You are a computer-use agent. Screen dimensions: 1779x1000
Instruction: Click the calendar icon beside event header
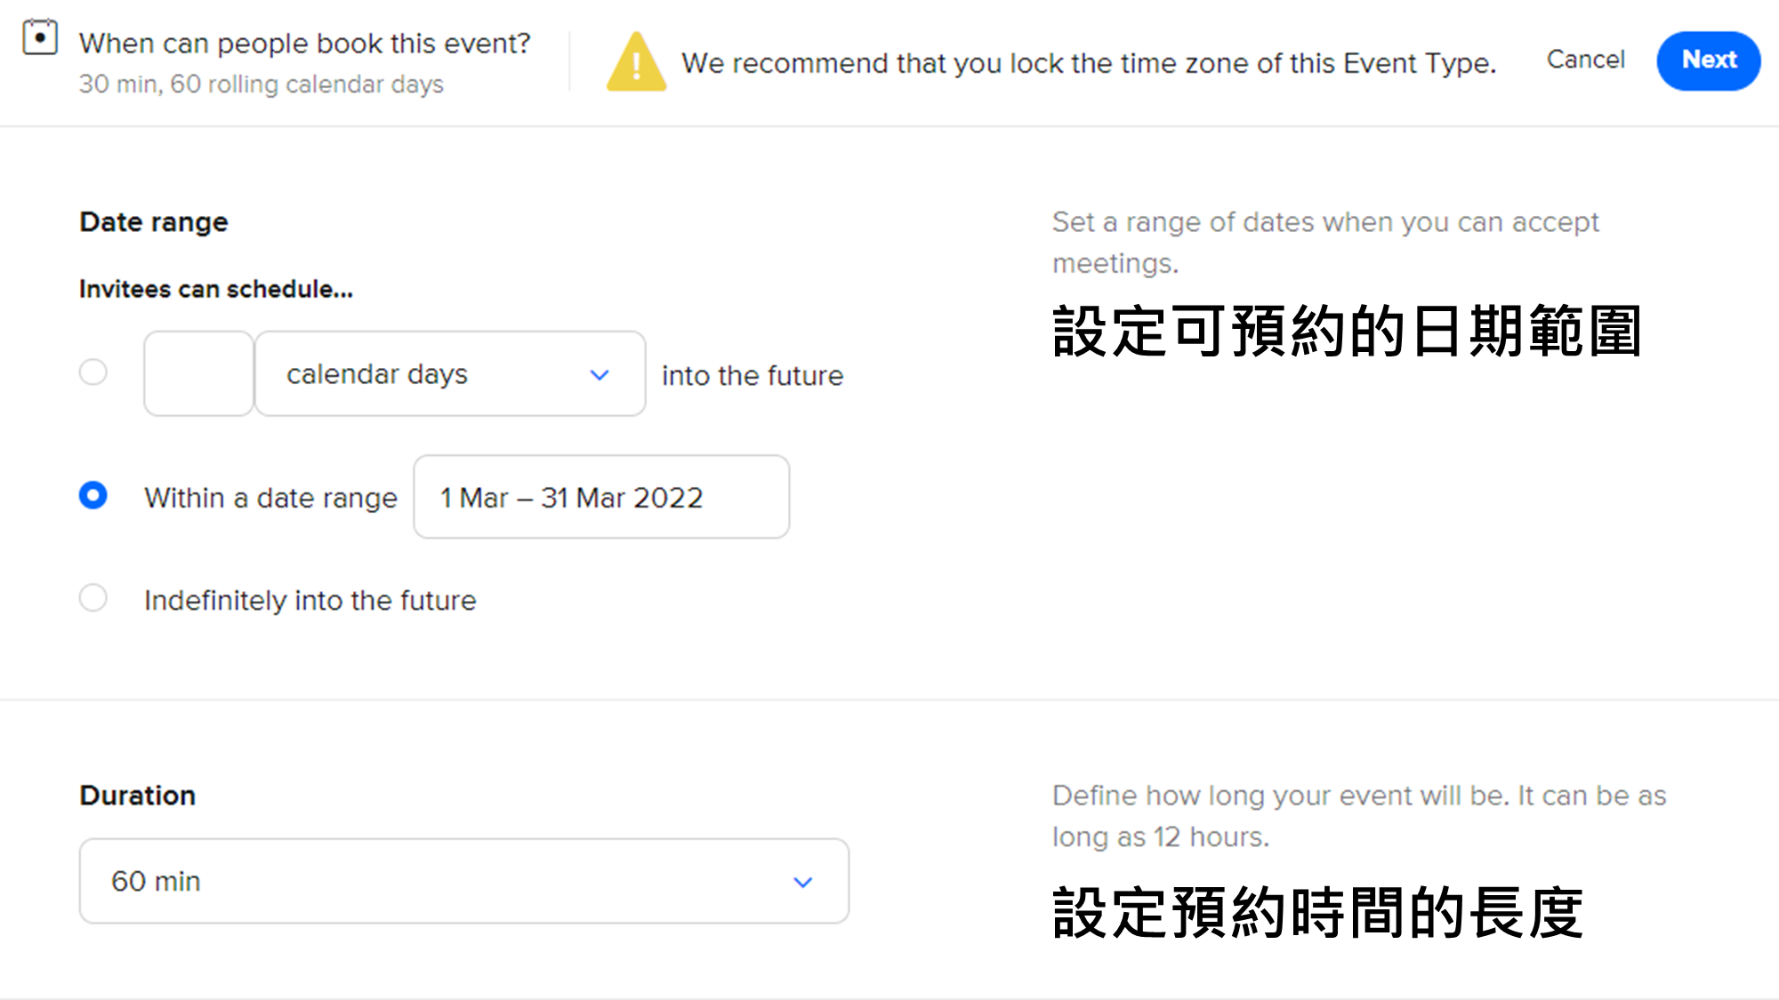[40, 37]
